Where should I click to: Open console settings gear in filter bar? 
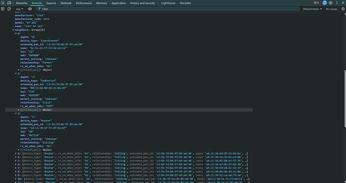[x=343, y=9]
